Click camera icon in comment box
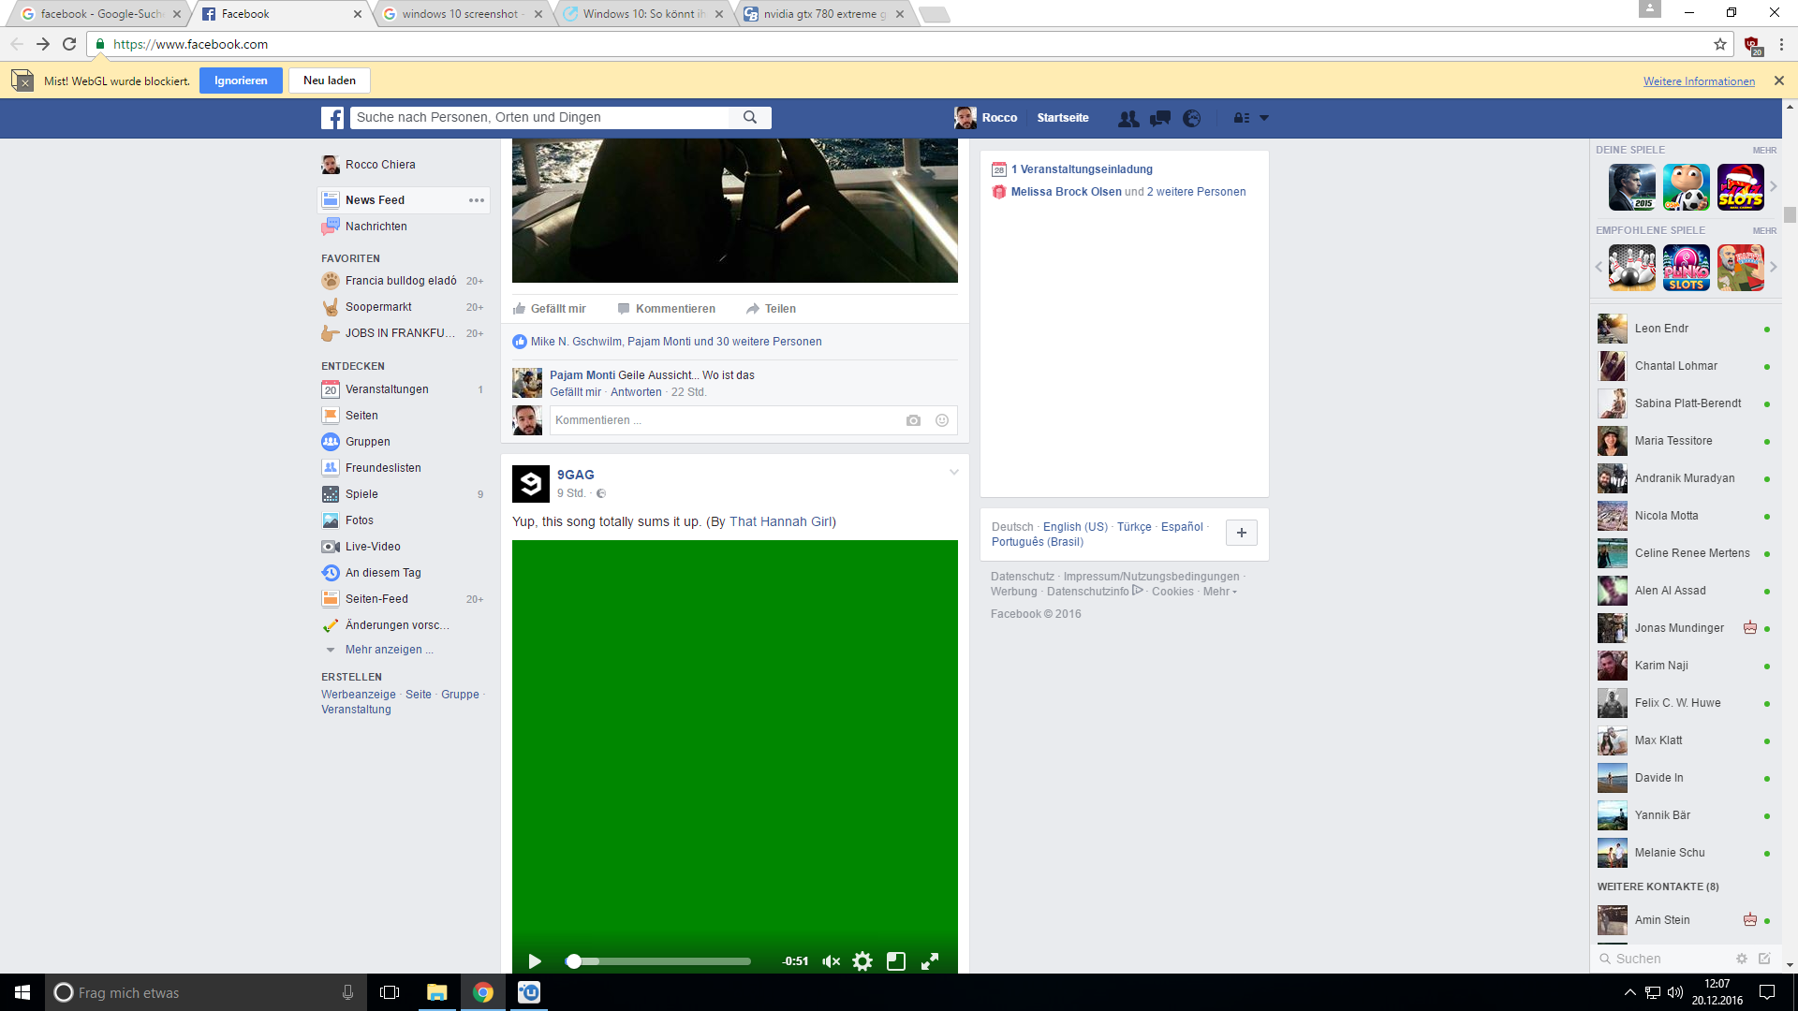This screenshot has height=1011, width=1798. click(913, 420)
